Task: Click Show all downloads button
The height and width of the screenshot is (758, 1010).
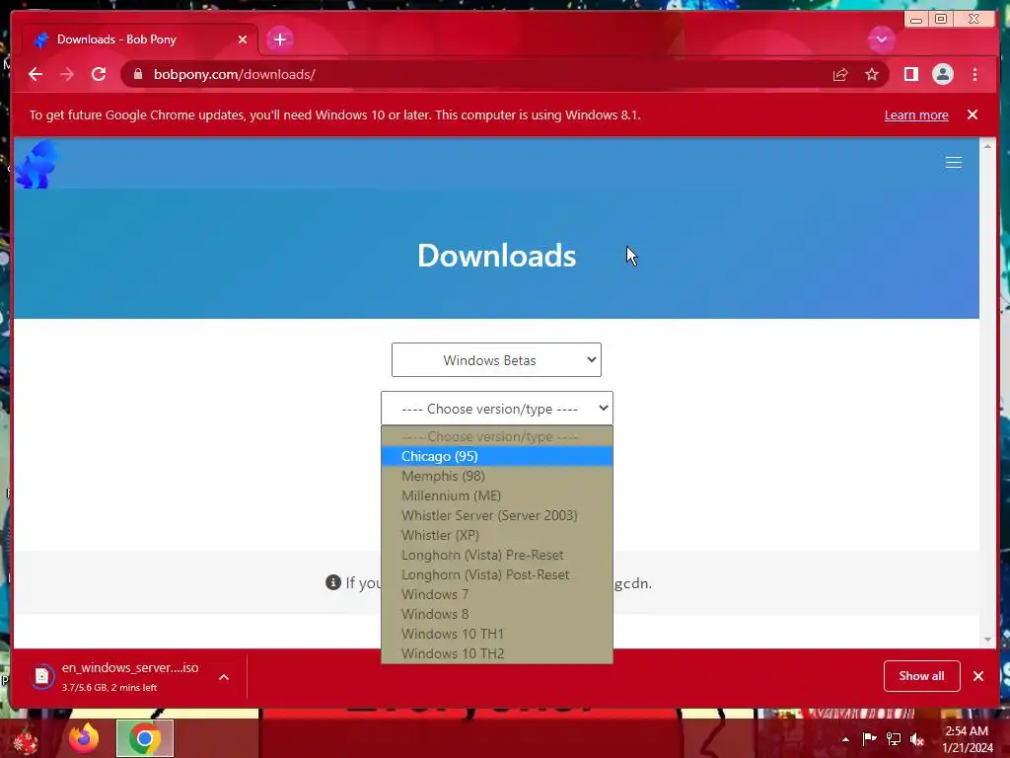Action: (x=922, y=676)
